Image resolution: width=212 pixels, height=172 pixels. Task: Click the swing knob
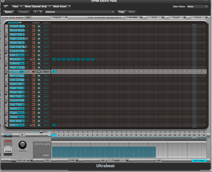(x=23, y=144)
